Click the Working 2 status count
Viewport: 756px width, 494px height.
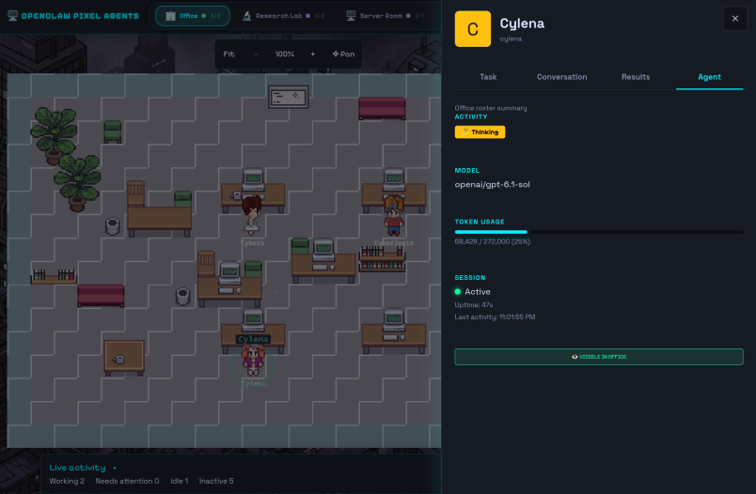(x=67, y=481)
